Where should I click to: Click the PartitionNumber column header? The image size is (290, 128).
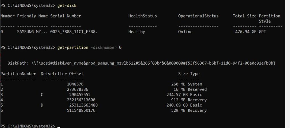[x=18, y=74]
